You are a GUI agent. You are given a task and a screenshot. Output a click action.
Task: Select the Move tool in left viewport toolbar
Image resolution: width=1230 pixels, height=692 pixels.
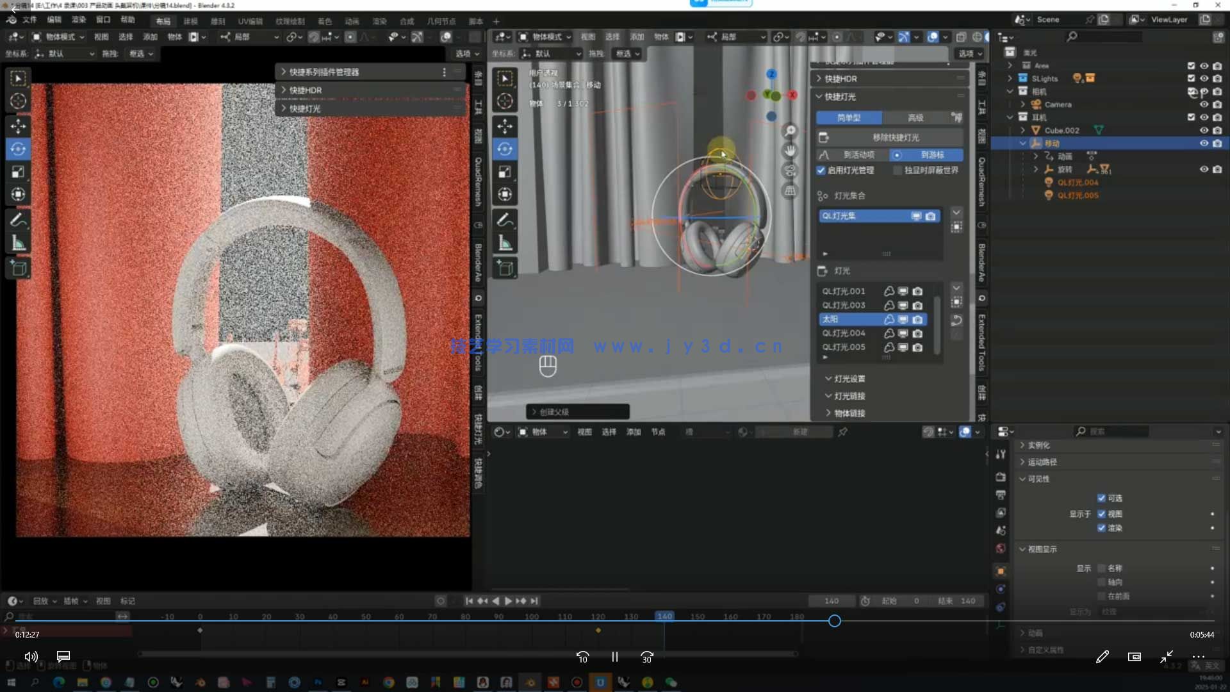[x=18, y=126]
